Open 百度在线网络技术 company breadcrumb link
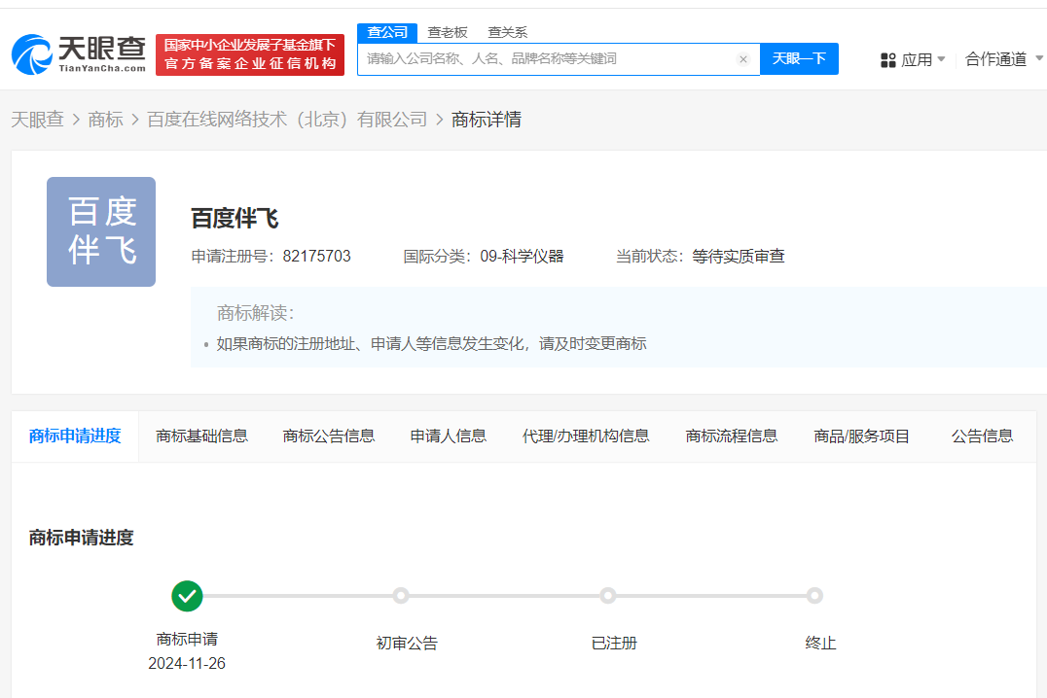Image resolution: width=1047 pixels, height=698 pixels. (x=287, y=120)
